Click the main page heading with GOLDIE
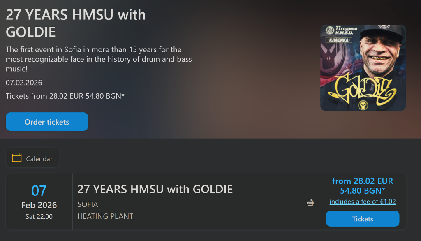 [76, 23]
